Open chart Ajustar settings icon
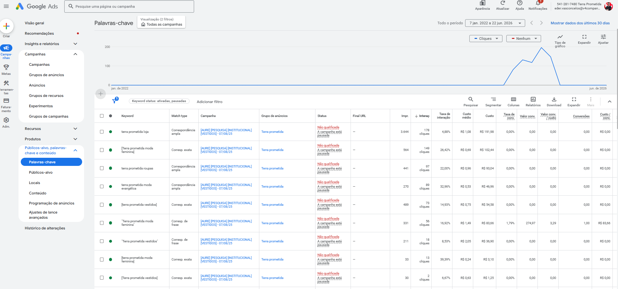Screen dimensions: 618x289 (x=603, y=37)
